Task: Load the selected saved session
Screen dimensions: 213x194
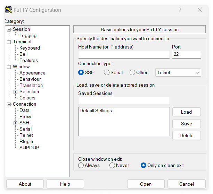Action: [x=186, y=112]
